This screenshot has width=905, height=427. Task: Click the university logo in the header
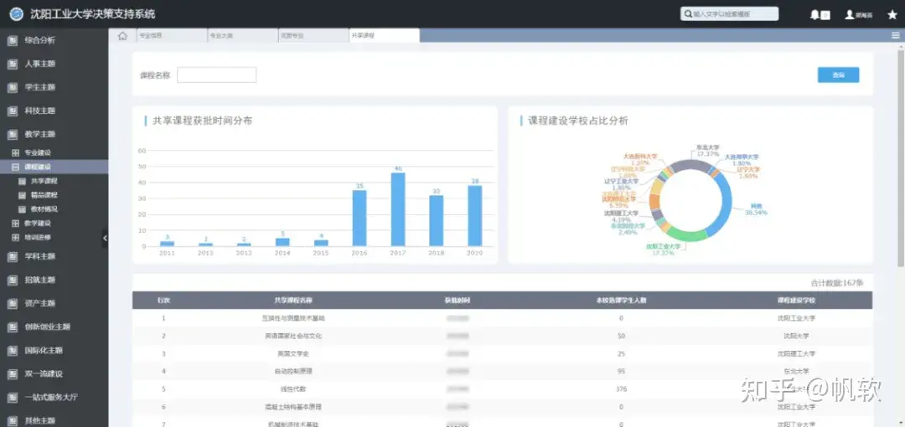pos(16,14)
